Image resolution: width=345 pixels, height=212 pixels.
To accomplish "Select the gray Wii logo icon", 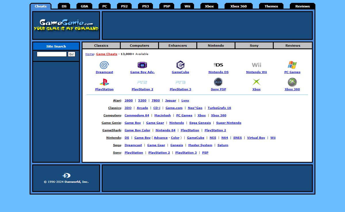I will point(256,65).
